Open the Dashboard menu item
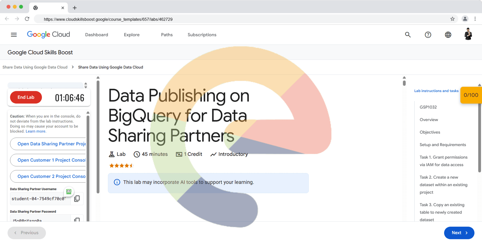Viewport: 482px width, 244px height. coord(96,35)
